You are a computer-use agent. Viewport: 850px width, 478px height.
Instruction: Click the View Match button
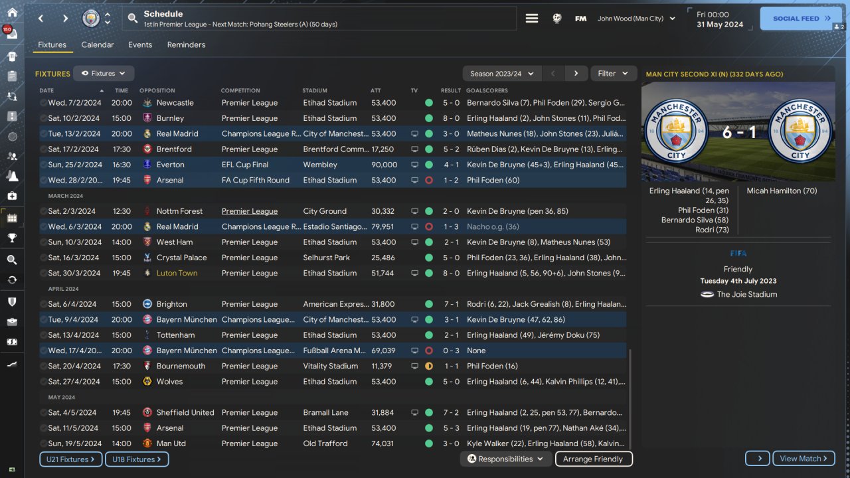804,459
